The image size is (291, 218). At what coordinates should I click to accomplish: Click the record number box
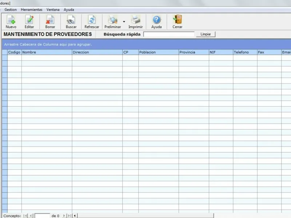pyautogui.click(x=42, y=216)
